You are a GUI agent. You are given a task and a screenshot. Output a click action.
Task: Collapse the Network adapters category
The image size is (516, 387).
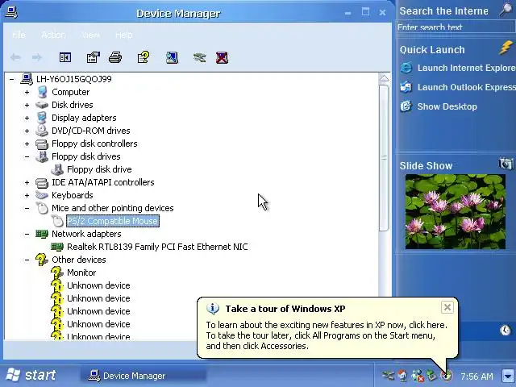27,234
